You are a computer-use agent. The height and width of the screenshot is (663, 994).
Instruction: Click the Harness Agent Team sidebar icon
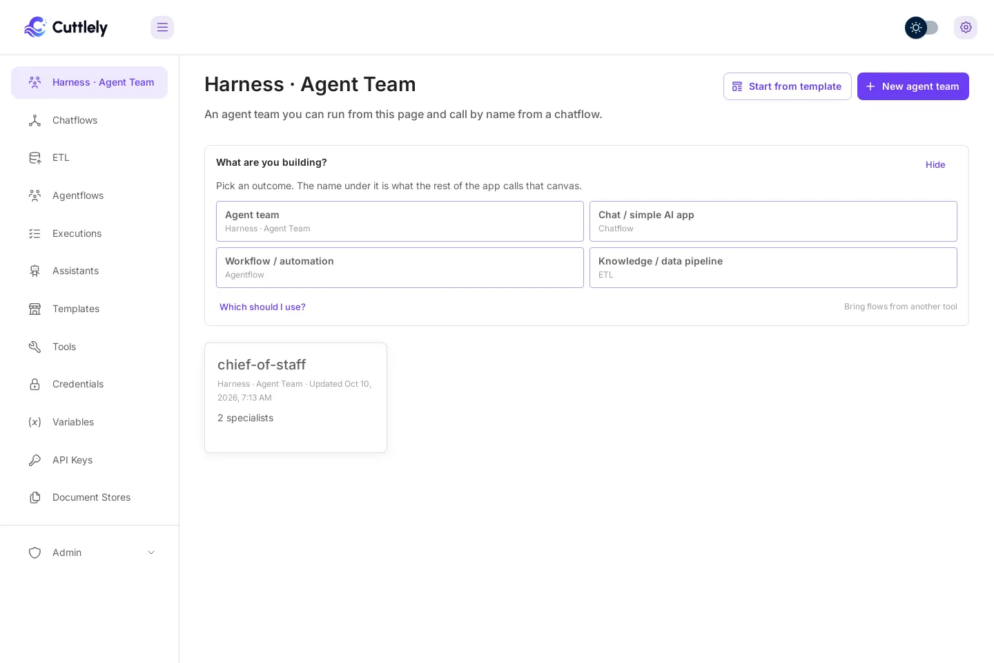[35, 82]
